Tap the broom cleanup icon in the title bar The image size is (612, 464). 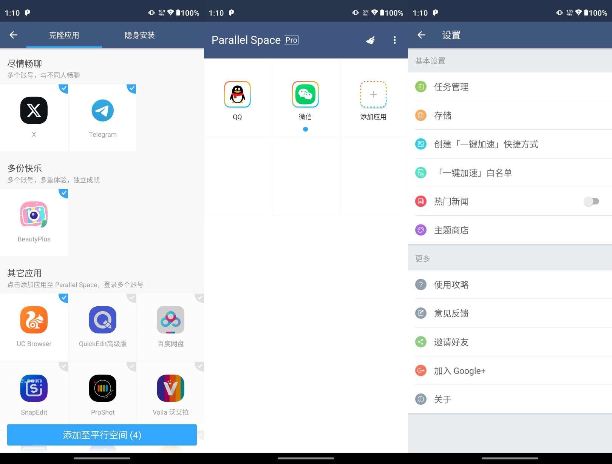pos(371,40)
